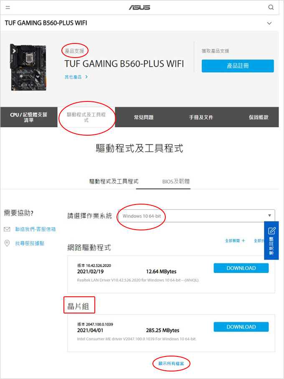Switch to the BIOS及韌體 tab
Image resolution: width=284 pixels, height=379 pixels.
coord(176,181)
